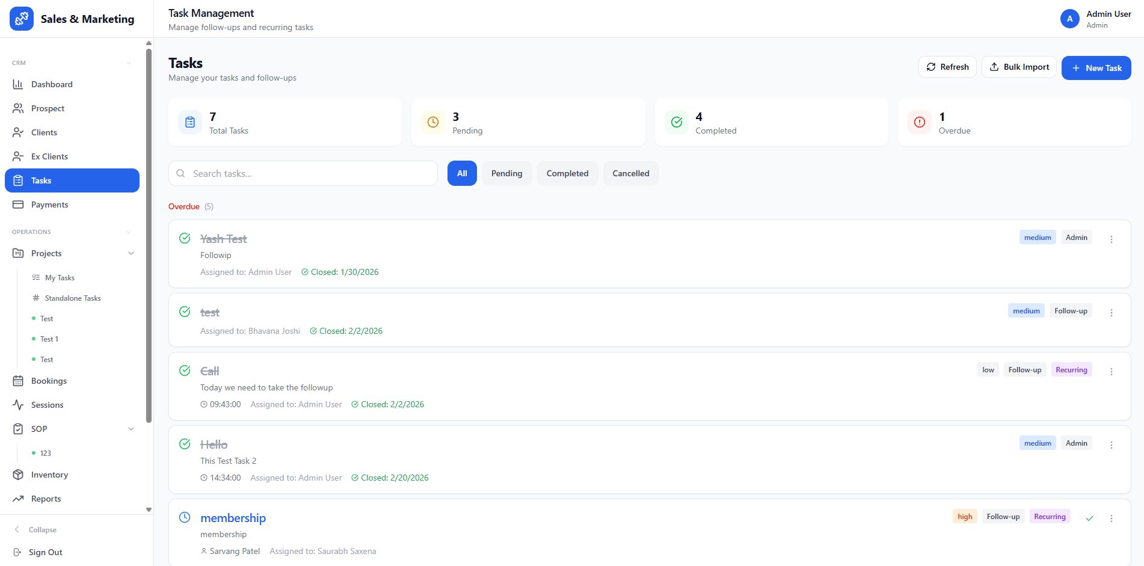Open three-dot menu for Call task

pyautogui.click(x=1111, y=372)
